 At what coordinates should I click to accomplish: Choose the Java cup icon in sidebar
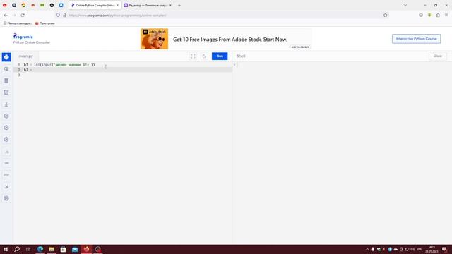6,104
